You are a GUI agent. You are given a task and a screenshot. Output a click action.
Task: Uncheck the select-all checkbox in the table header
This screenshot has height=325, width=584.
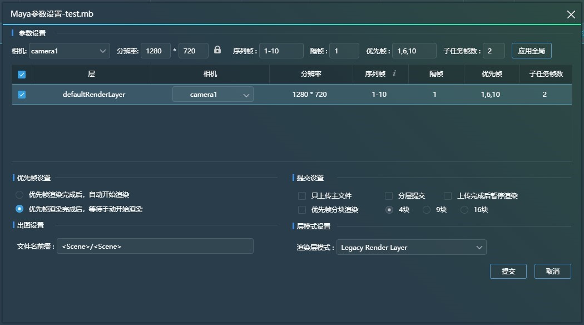(21, 74)
